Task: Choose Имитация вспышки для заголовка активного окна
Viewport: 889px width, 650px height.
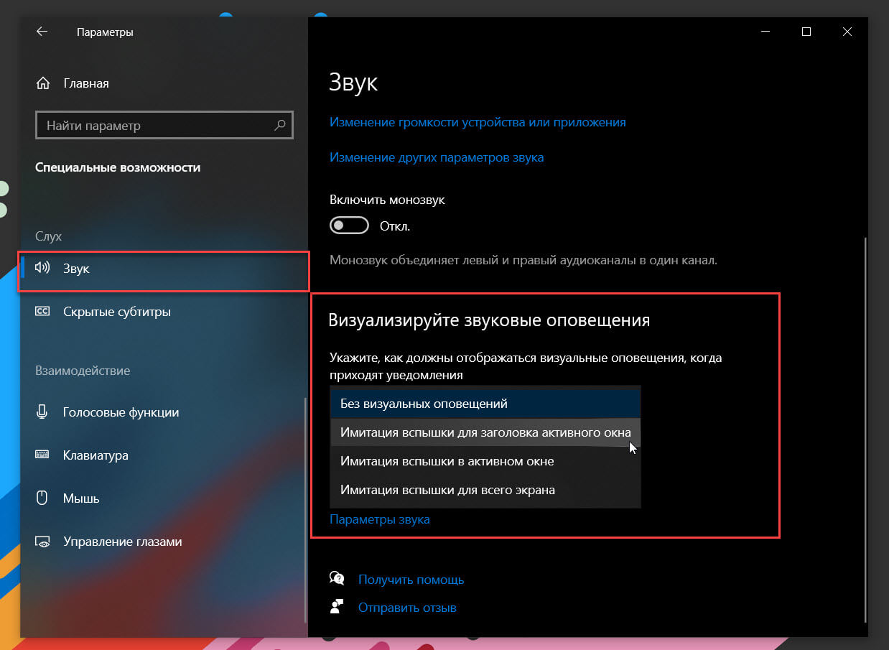Action: click(485, 432)
